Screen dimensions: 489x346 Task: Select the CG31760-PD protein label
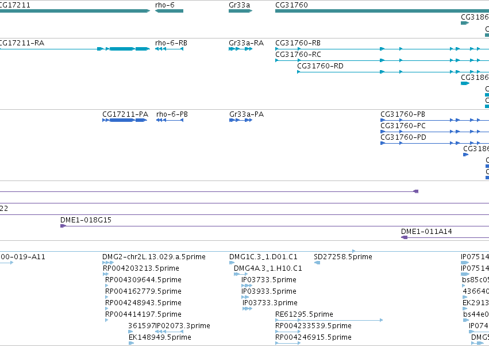(x=403, y=137)
